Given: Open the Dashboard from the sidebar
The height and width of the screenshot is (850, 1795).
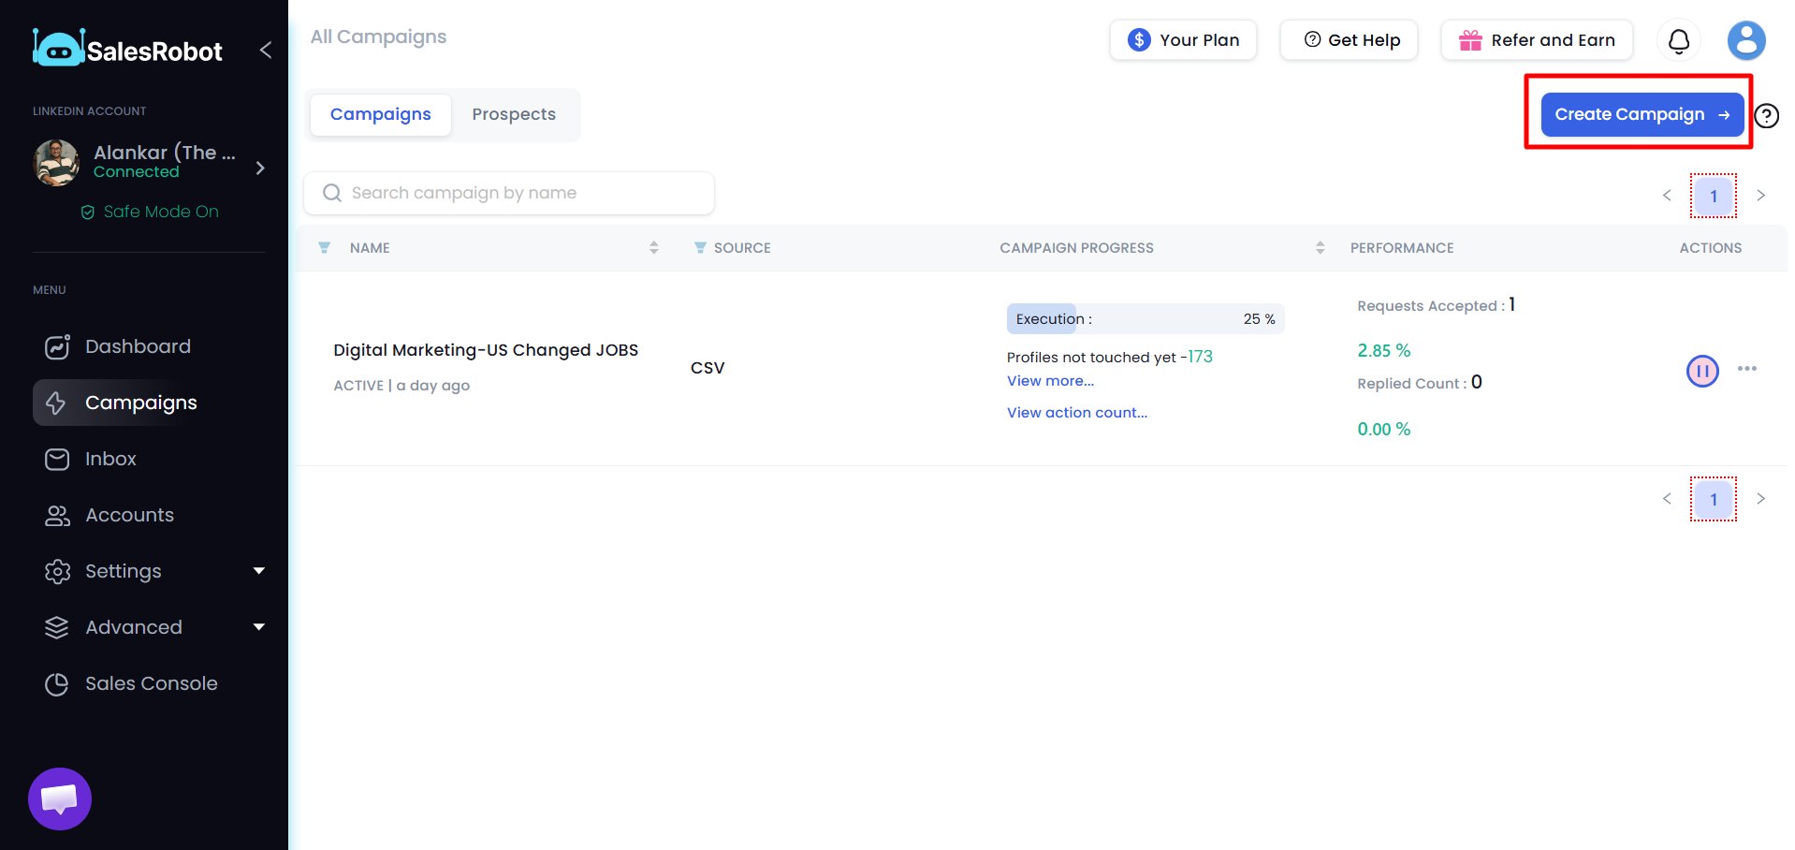Looking at the screenshot, I should click(137, 346).
